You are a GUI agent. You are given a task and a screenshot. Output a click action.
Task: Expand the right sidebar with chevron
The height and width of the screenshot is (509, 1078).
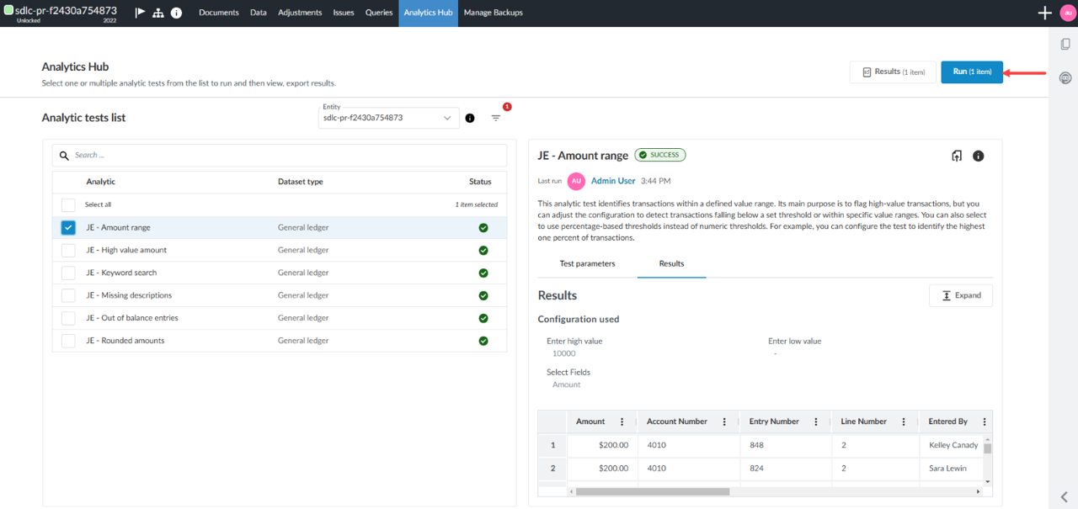pyautogui.click(x=1065, y=496)
